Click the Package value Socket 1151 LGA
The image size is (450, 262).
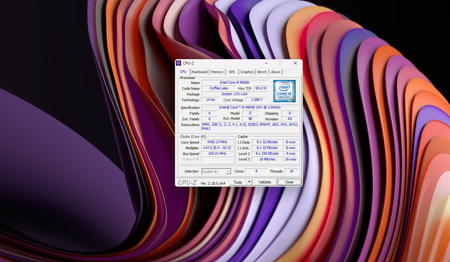coord(235,94)
